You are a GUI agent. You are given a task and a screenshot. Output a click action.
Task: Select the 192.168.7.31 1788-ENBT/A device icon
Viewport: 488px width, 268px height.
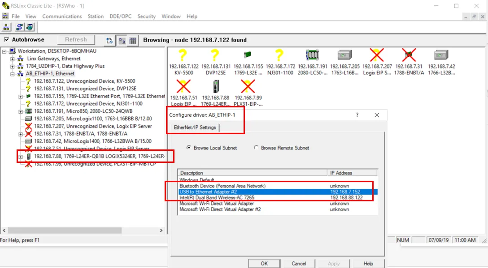[409, 55]
